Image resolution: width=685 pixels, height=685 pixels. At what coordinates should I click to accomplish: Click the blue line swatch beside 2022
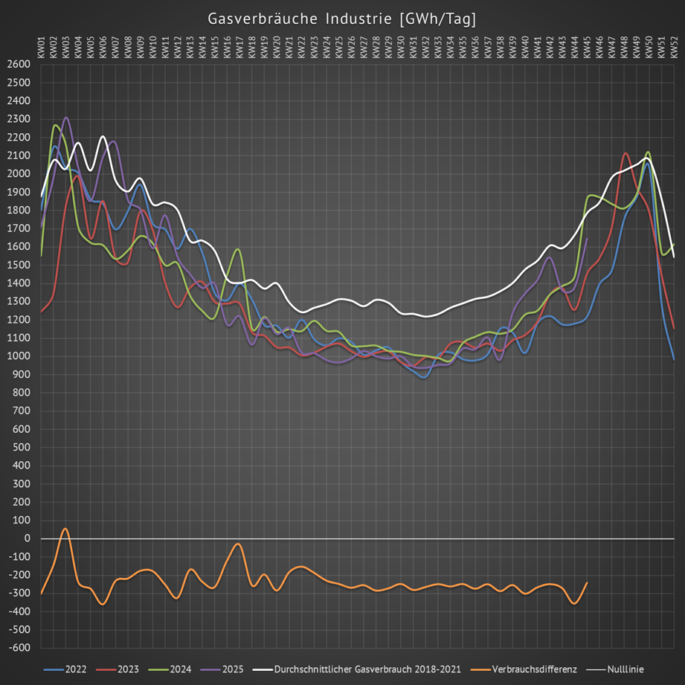click(53, 669)
